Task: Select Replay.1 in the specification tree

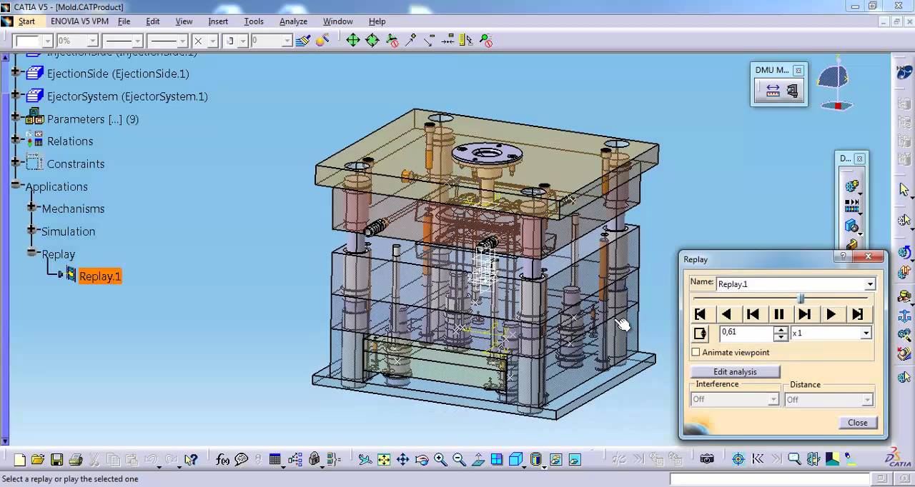Action: [100, 276]
